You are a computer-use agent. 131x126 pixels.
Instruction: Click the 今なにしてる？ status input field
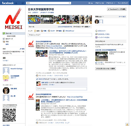pyautogui.click(x=60, y=35)
